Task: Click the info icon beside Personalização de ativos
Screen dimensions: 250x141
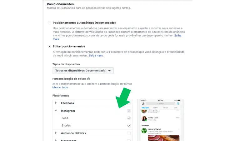Action: [88, 79]
